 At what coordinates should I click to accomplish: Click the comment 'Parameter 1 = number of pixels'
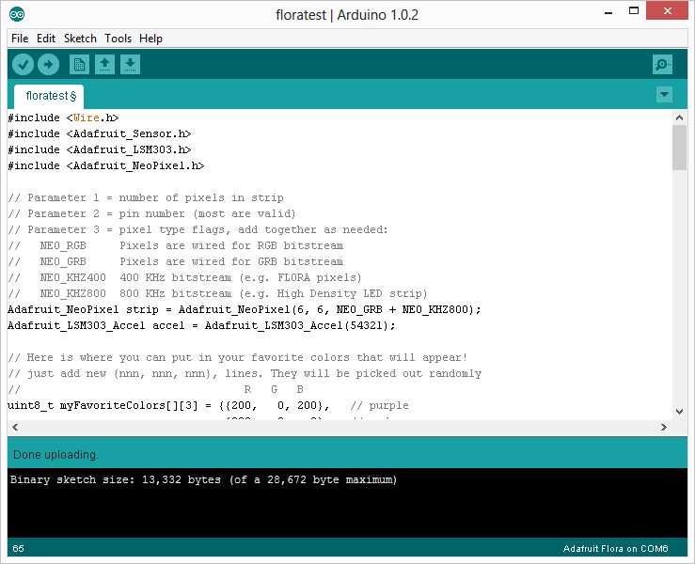[x=146, y=197]
